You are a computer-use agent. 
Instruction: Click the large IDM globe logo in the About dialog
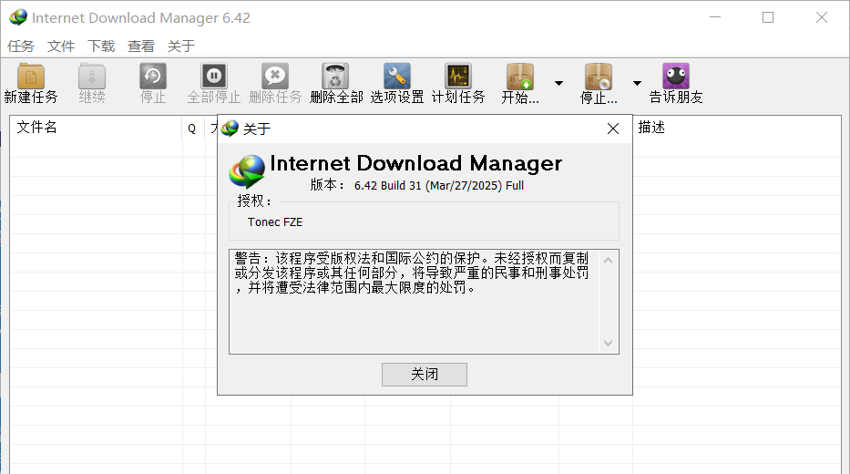pyautogui.click(x=247, y=171)
